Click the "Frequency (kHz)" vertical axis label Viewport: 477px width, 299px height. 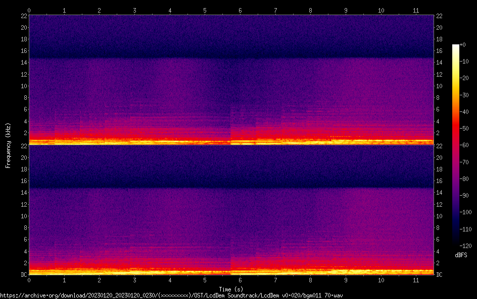8,145
